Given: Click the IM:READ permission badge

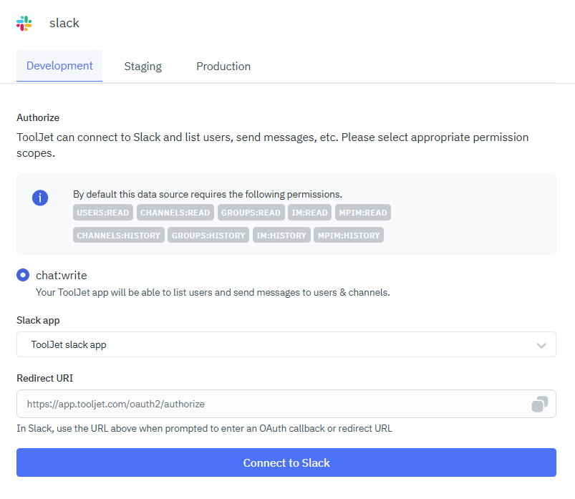Looking at the screenshot, I should click(309, 212).
